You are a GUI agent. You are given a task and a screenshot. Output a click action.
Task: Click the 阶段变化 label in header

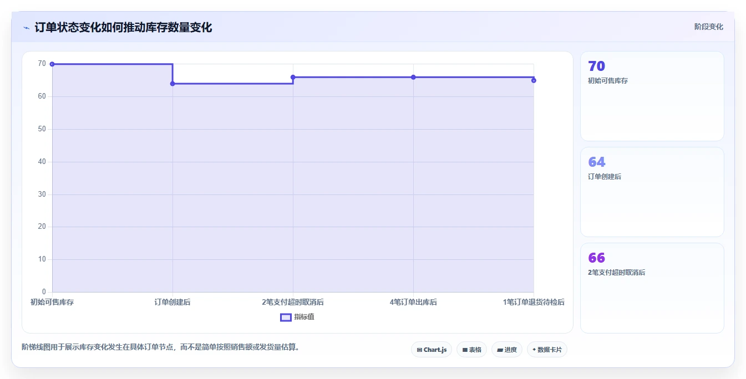click(708, 27)
